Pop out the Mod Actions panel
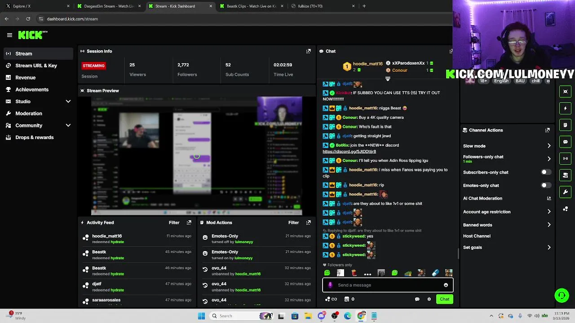The height and width of the screenshot is (323, 575). pos(308,223)
